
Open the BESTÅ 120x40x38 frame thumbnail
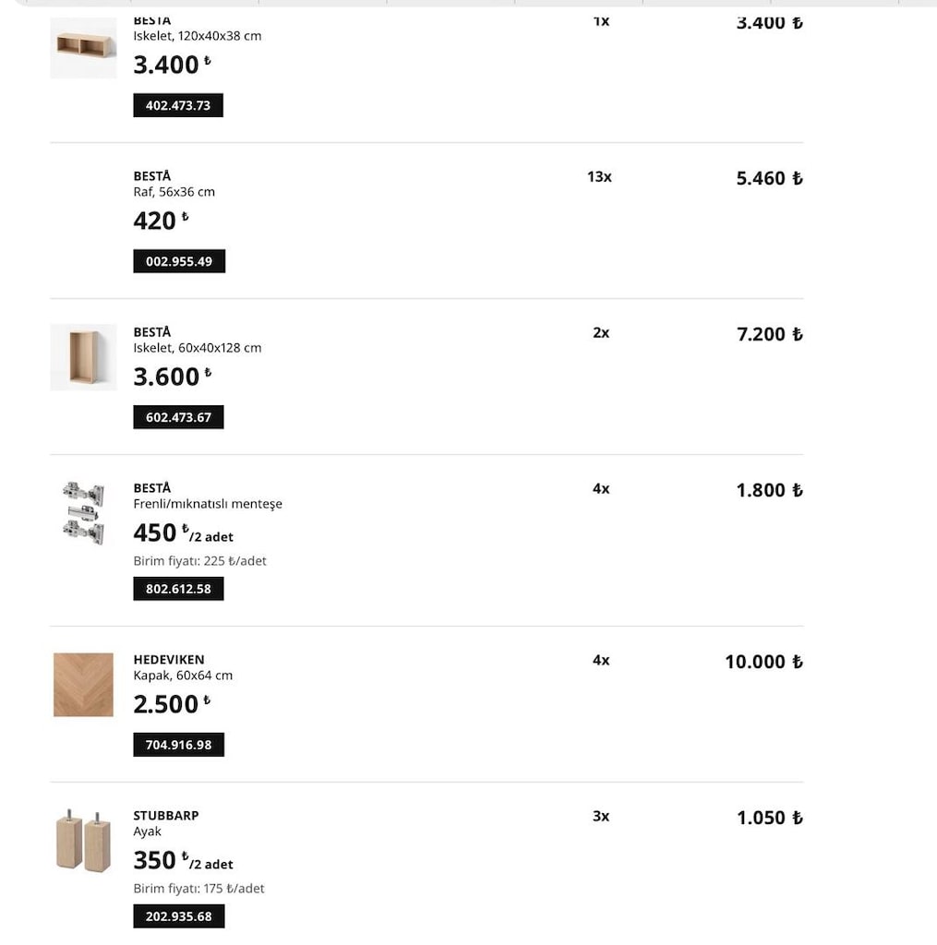click(x=83, y=48)
